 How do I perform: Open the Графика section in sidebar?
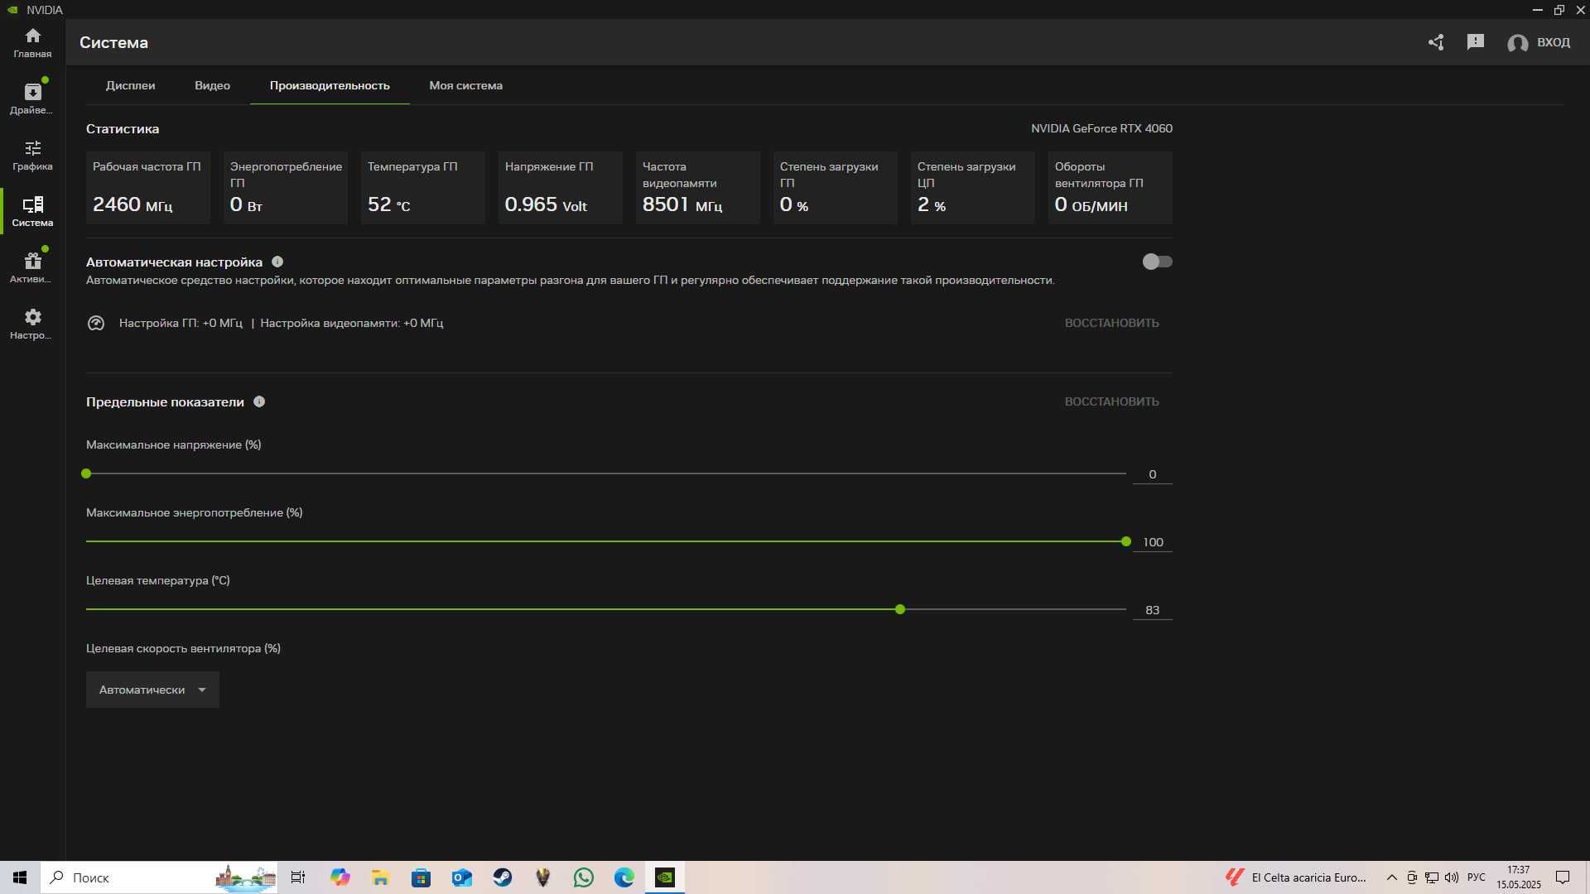(32, 155)
